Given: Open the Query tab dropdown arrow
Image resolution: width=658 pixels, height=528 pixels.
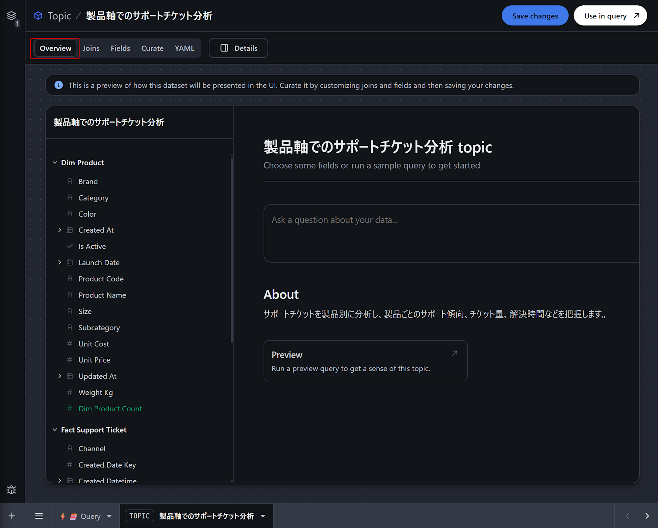Looking at the screenshot, I should tap(109, 516).
